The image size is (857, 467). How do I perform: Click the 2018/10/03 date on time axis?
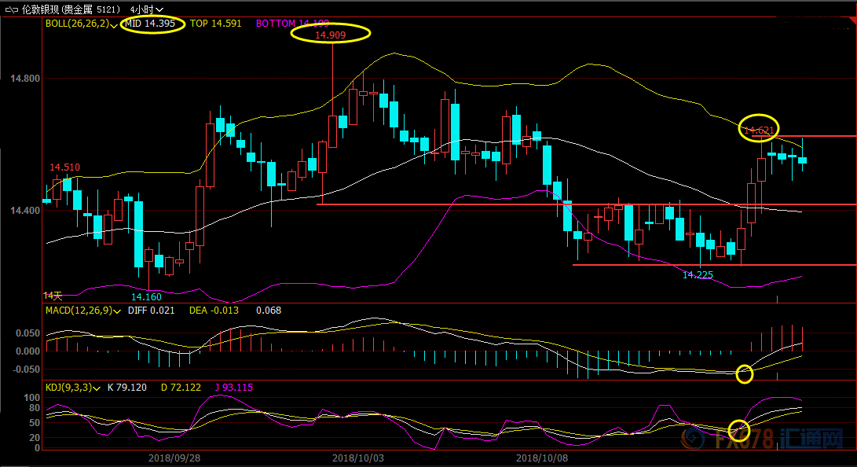pos(358,458)
